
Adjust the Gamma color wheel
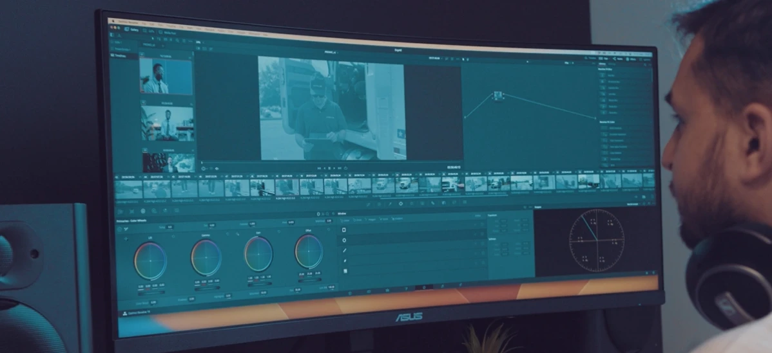(x=206, y=257)
